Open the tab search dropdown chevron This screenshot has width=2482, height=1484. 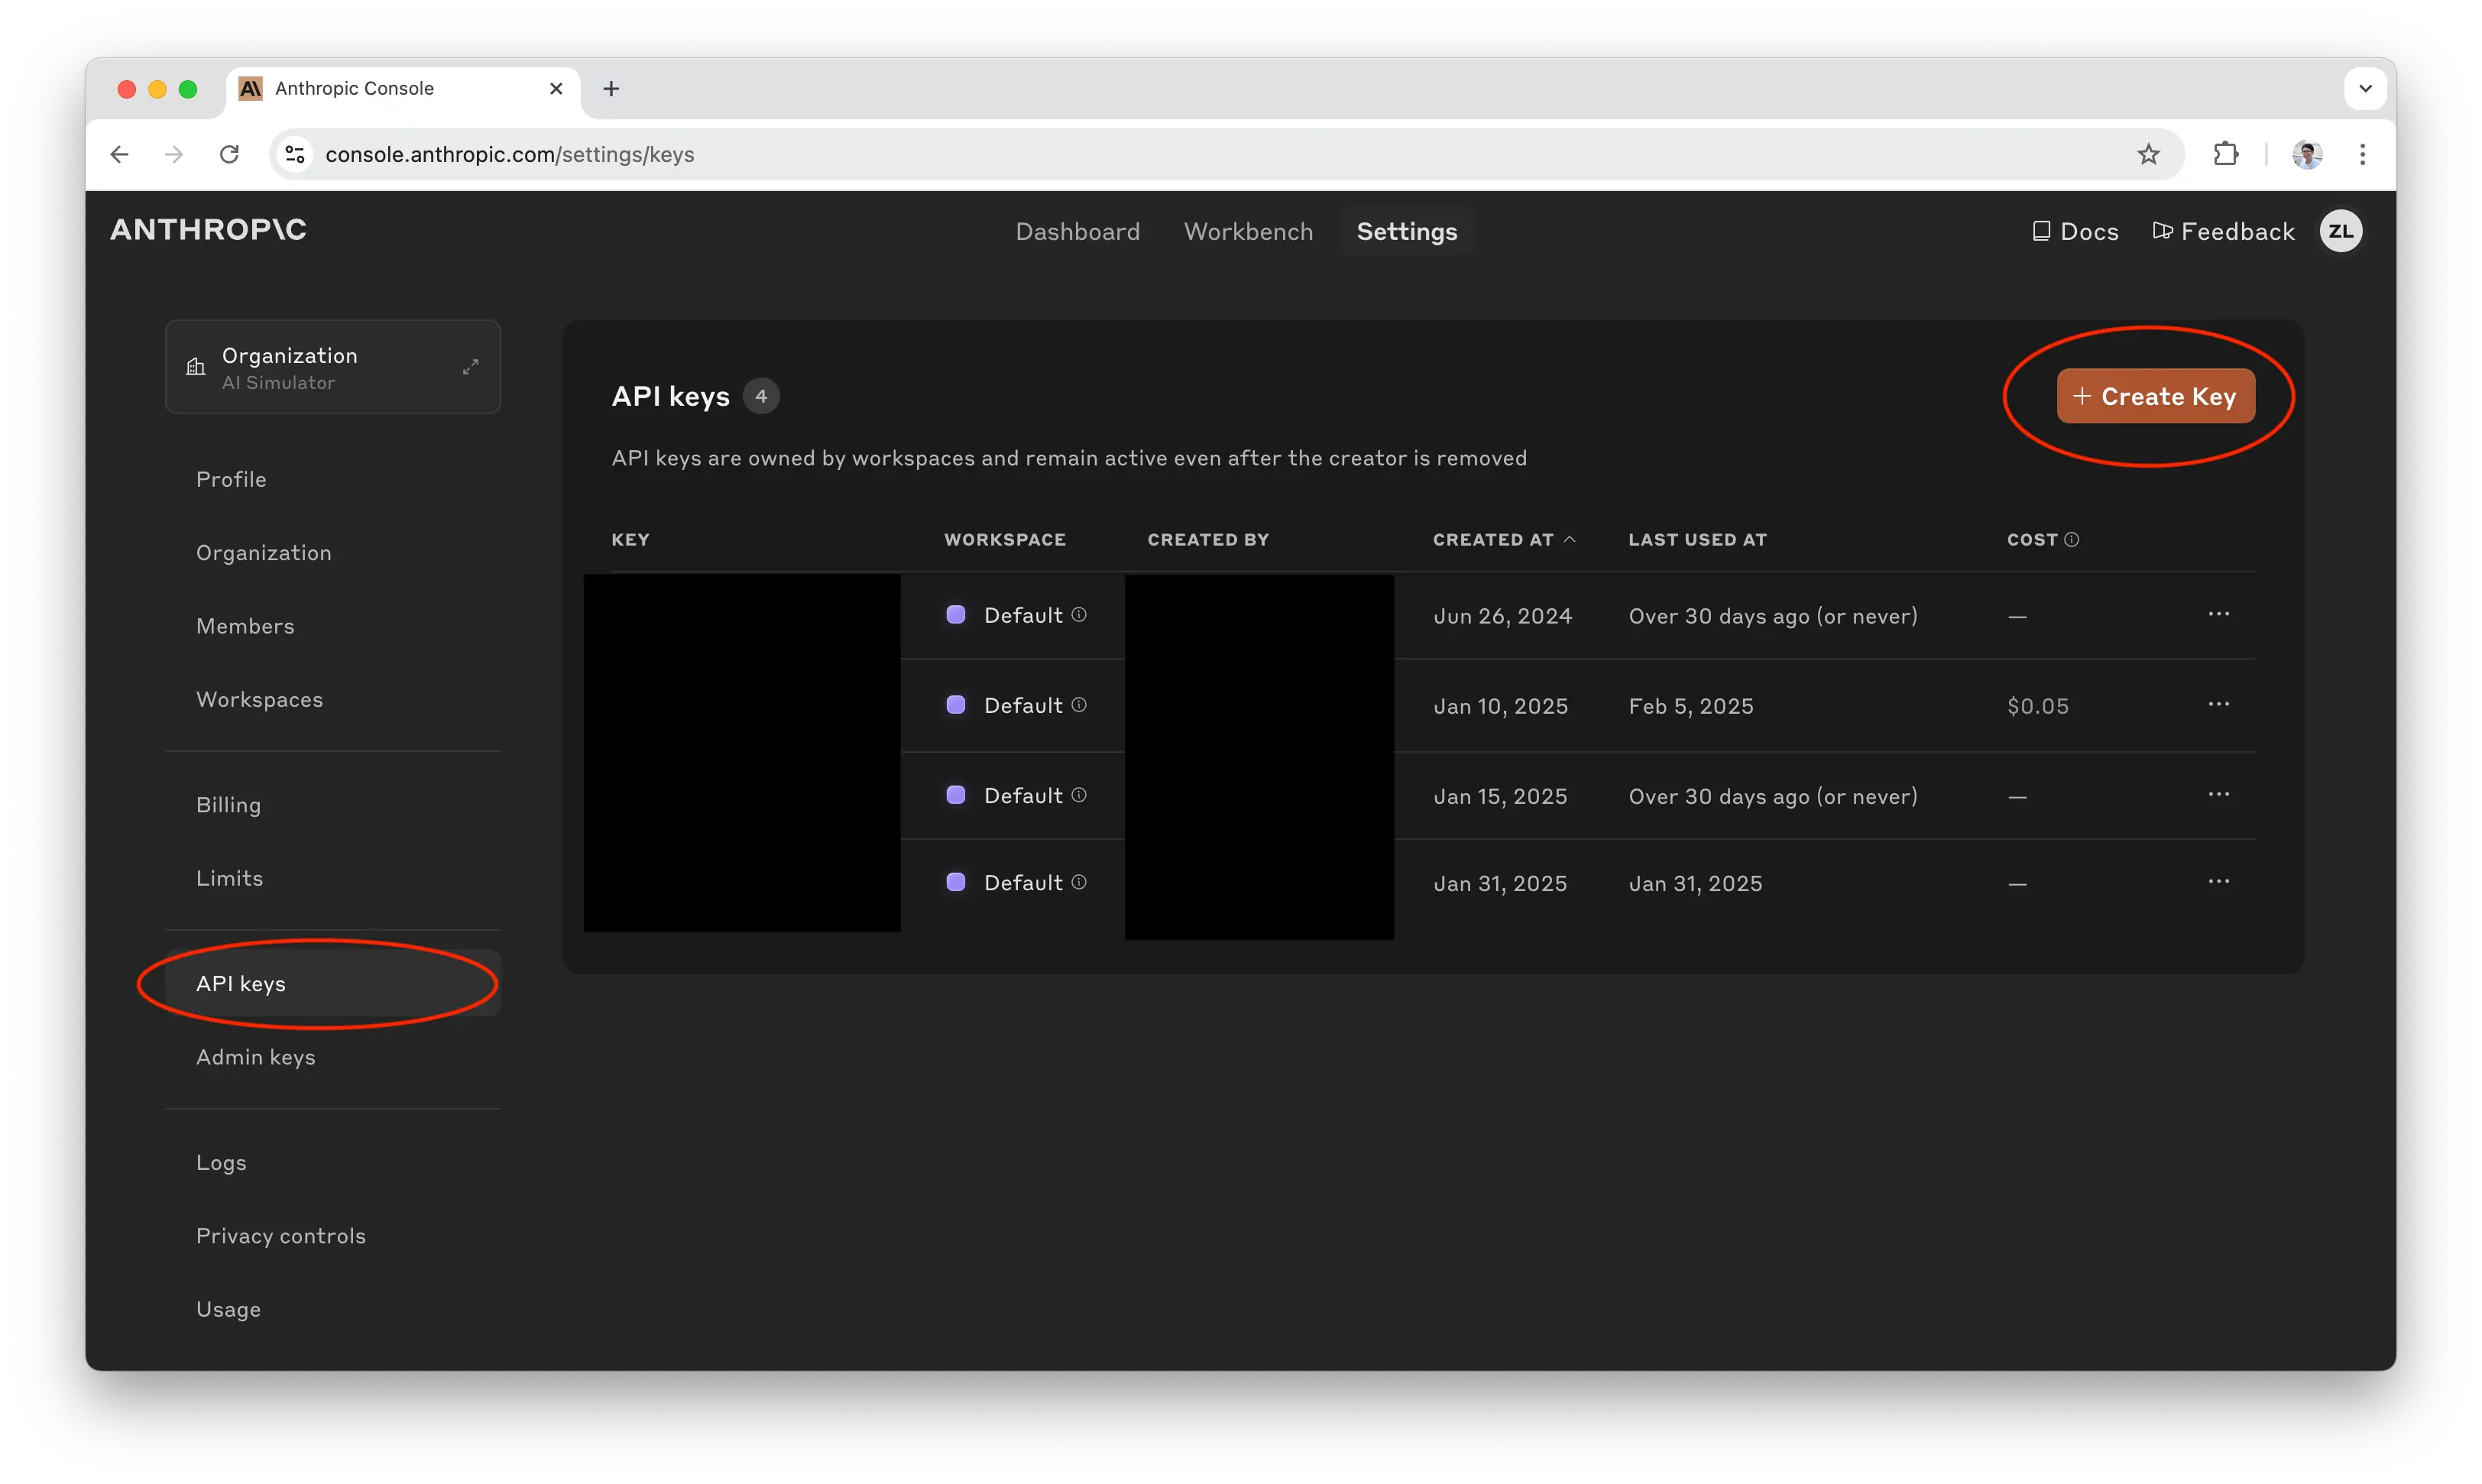[2365, 88]
